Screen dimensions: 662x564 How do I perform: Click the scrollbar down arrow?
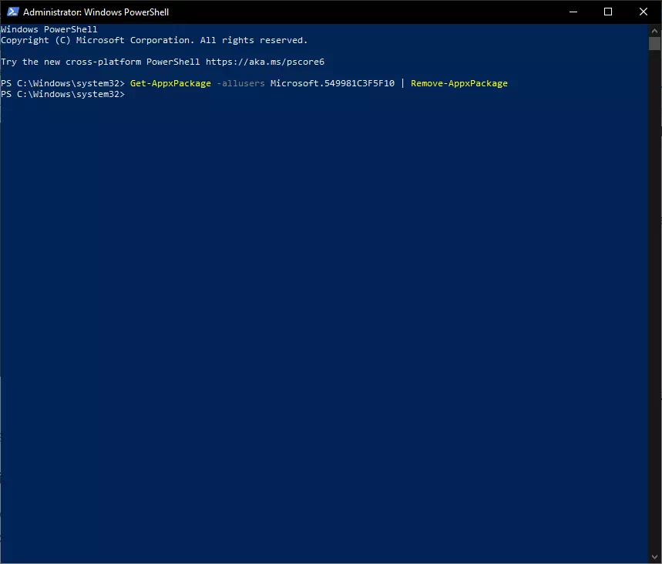(655, 557)
